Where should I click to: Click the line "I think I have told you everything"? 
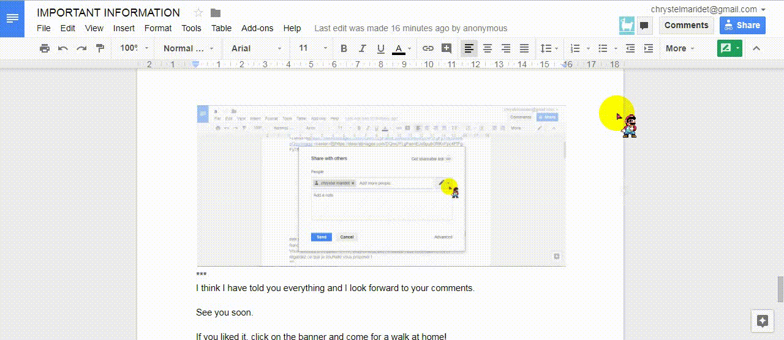(335, 288)
